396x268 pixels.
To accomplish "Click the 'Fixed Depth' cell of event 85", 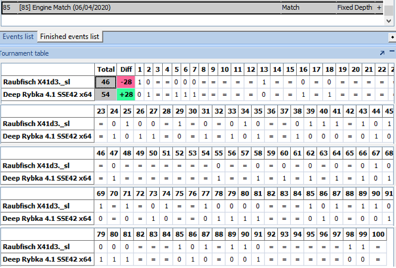I will tap(355, 7).
